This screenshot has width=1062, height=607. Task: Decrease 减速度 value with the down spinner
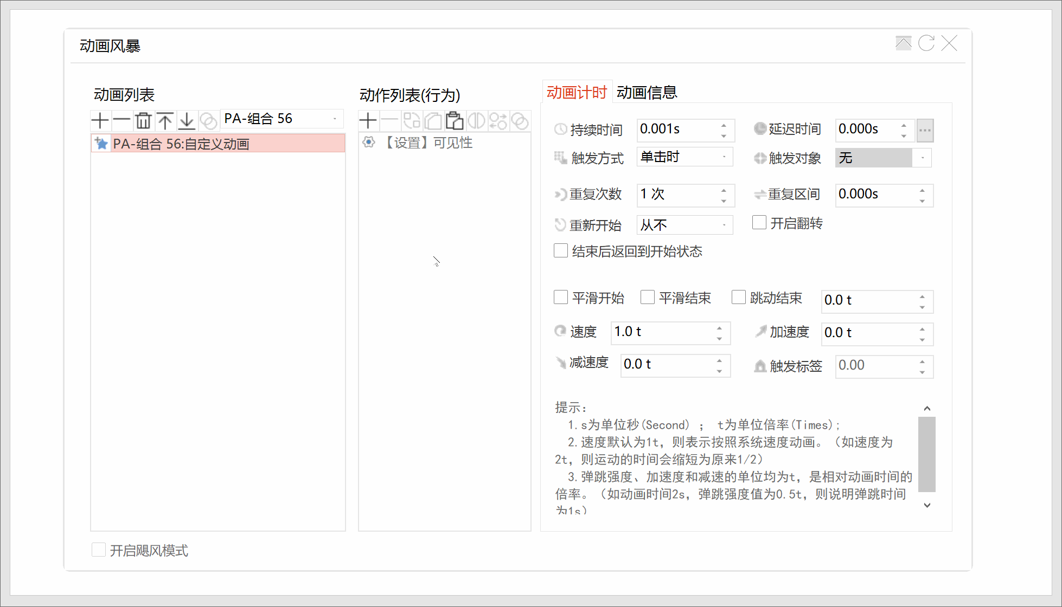[x=720, y=371]
